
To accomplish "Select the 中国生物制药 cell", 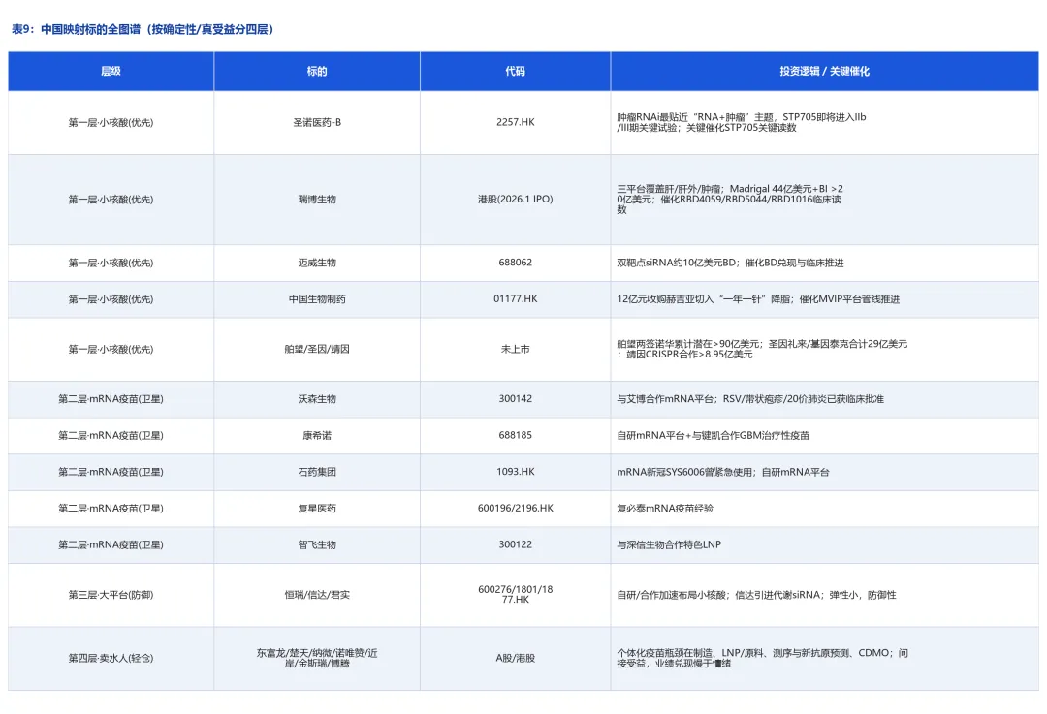I will [x=317, y=299].
